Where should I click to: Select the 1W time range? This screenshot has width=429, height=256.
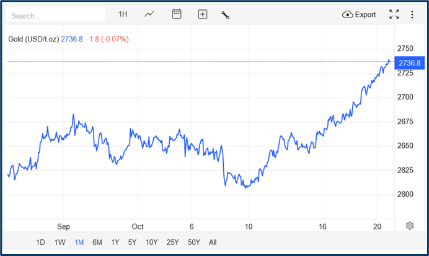coord(60,242)
